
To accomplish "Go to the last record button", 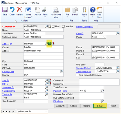I will point(13,111).
